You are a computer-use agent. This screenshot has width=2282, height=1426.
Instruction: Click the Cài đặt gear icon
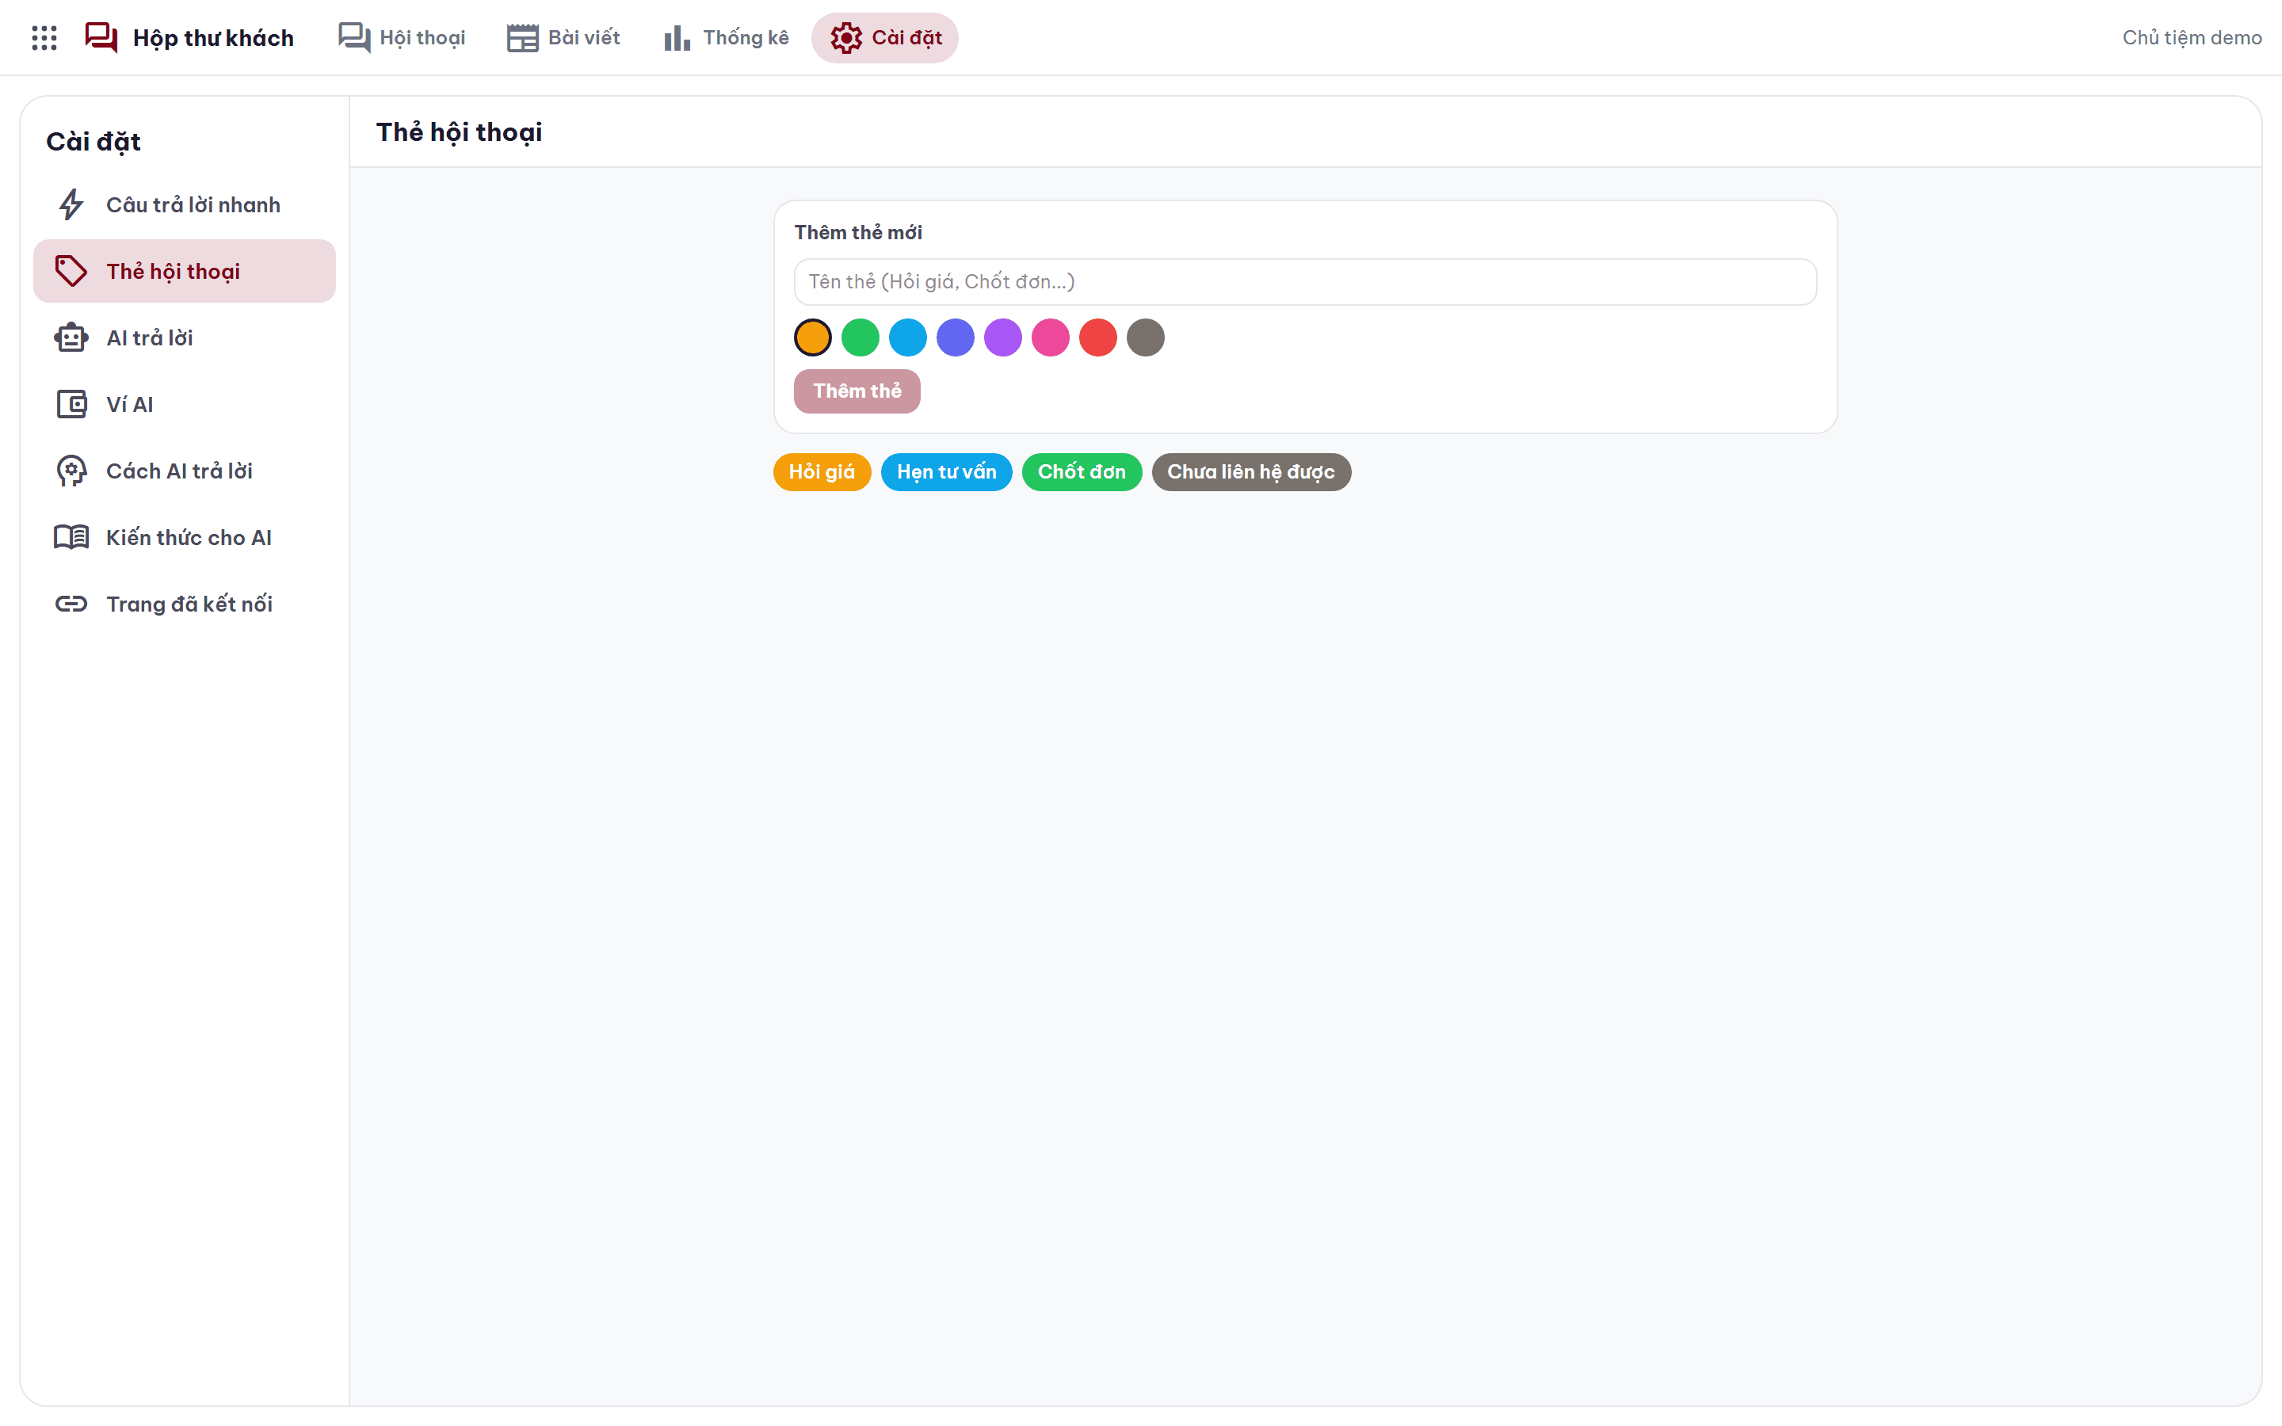click(x=846, y=38)
